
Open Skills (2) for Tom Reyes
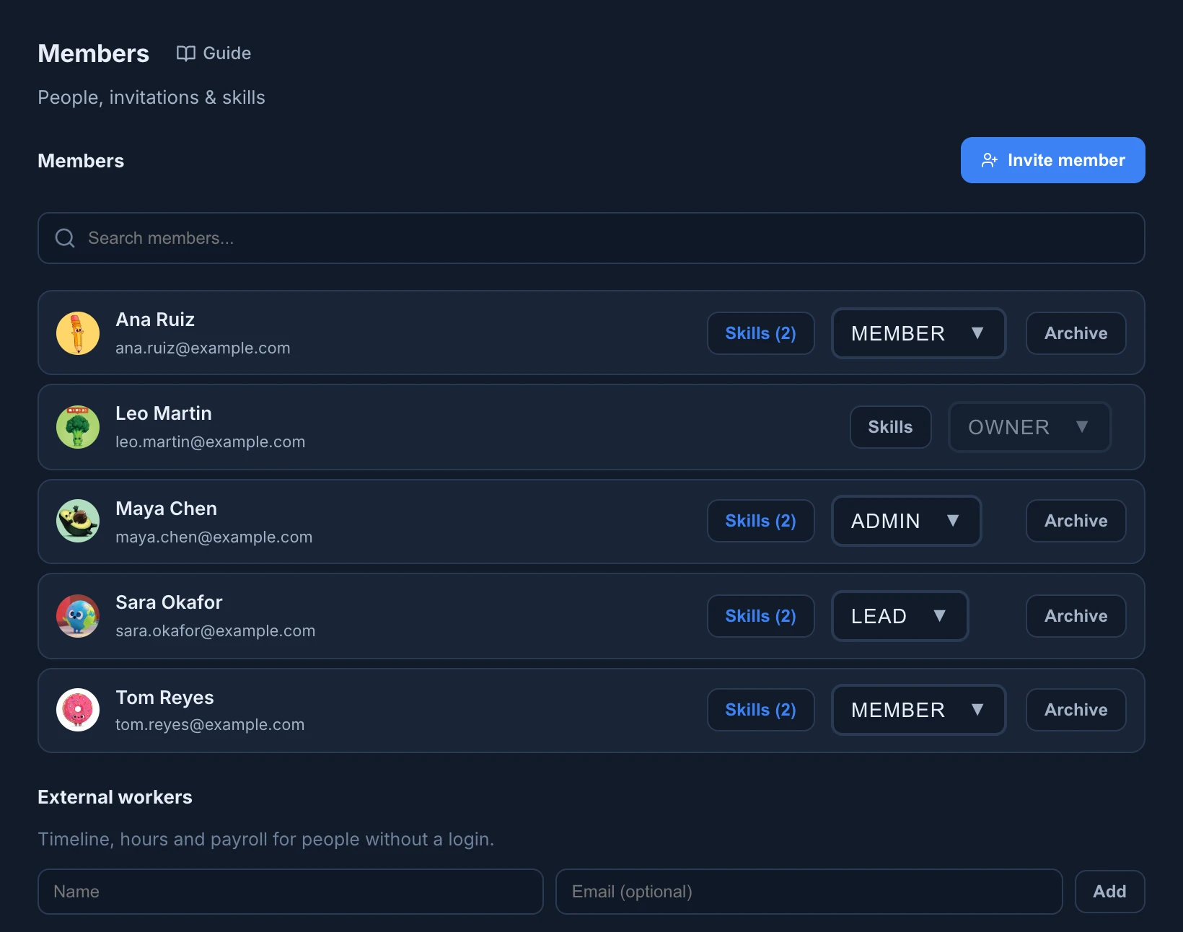click(x=761, y=710)
